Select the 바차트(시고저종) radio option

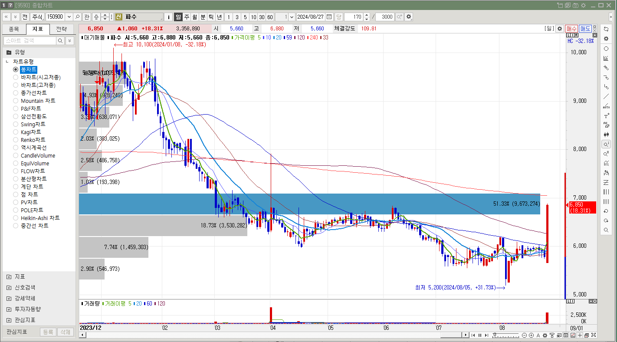point(16,77)
